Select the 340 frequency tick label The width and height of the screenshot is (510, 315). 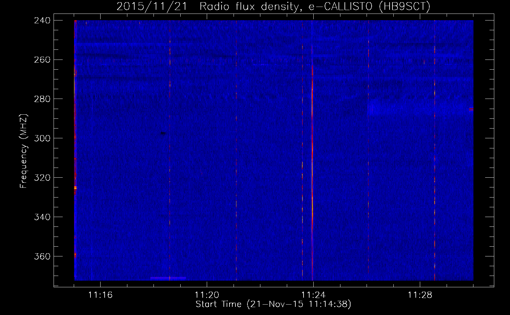[x=42, y=217]
